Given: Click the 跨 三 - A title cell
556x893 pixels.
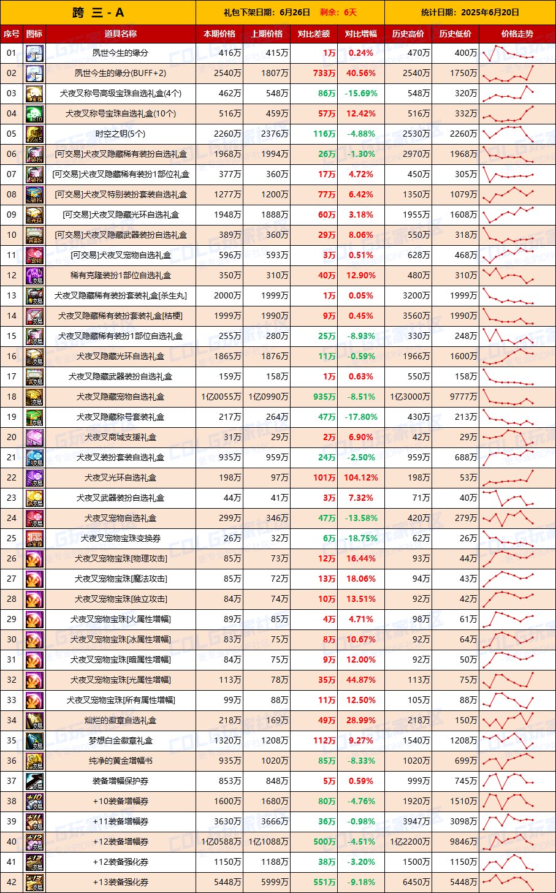Looking at the screenshot, I should pos(98,12).
